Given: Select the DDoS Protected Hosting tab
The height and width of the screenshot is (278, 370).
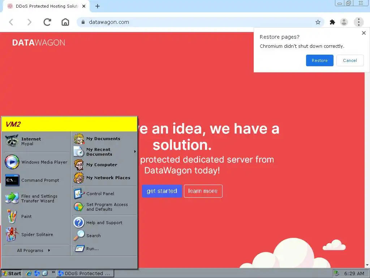Looking at the screenshot, I should pyautogui.click(x=46, y=7).
